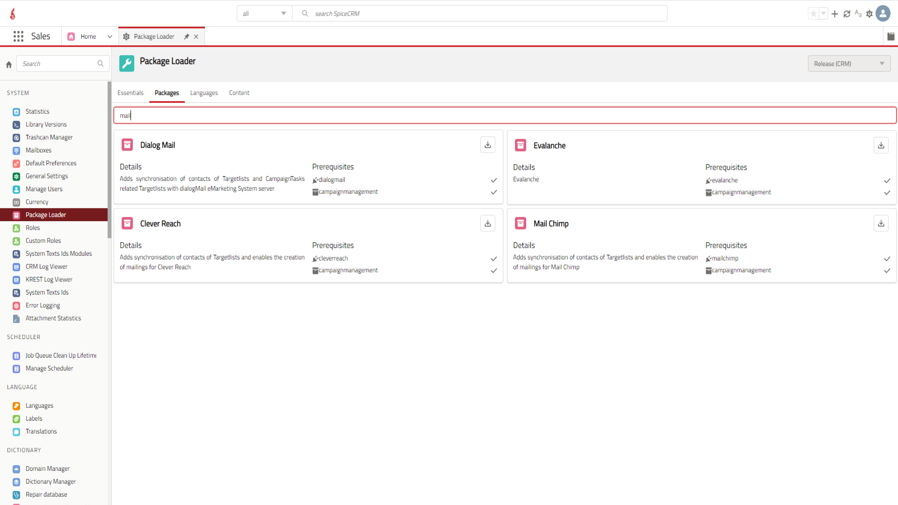Open the app launcher grid icon
Image resolution: width=898 pixels, height=505 pixels.
[18, 36]
